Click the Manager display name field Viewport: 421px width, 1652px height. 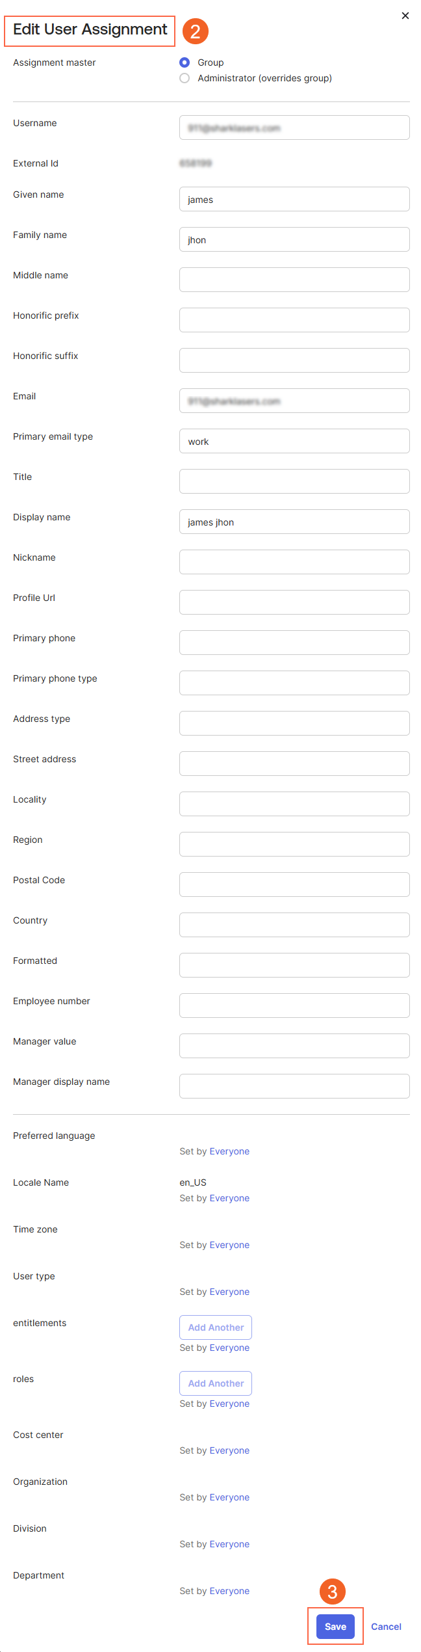pos(294,1086)
